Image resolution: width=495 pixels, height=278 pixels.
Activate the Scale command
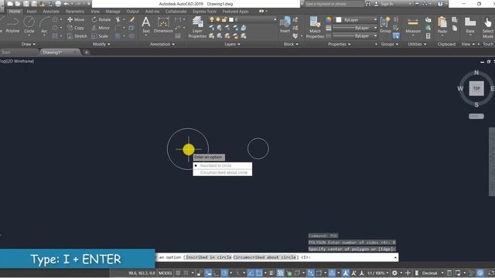click(x=100, y=36)
